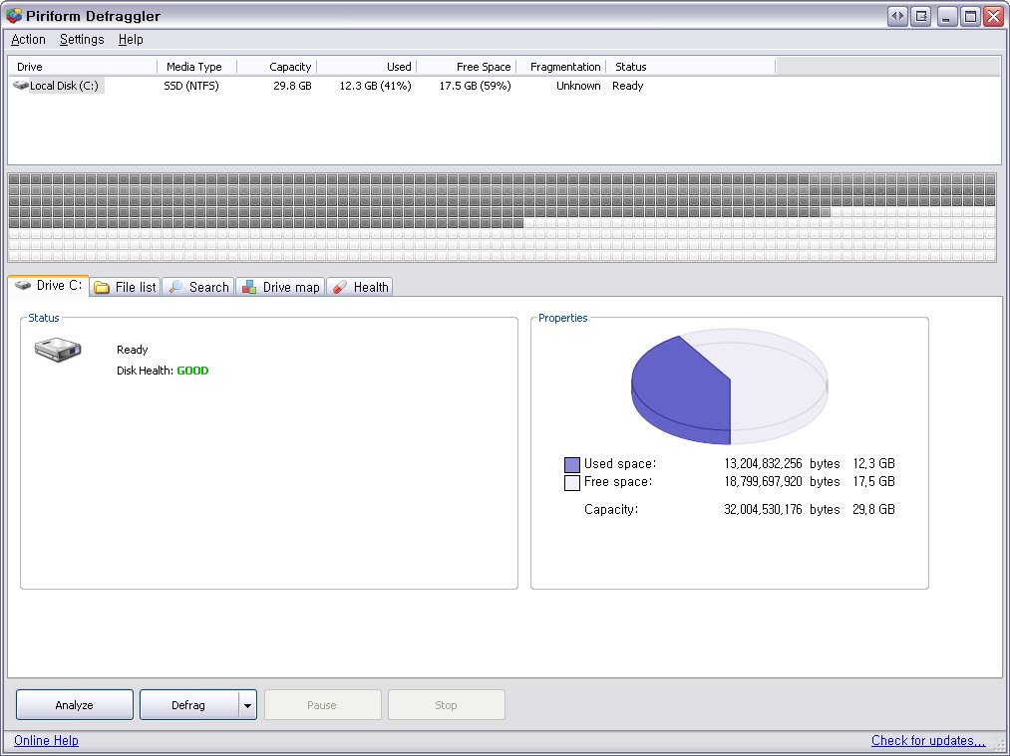The width and height of the screenshot is (1010, 756).
Task: Click the left-right arrows title bar button
Action: tap(897, 16)
